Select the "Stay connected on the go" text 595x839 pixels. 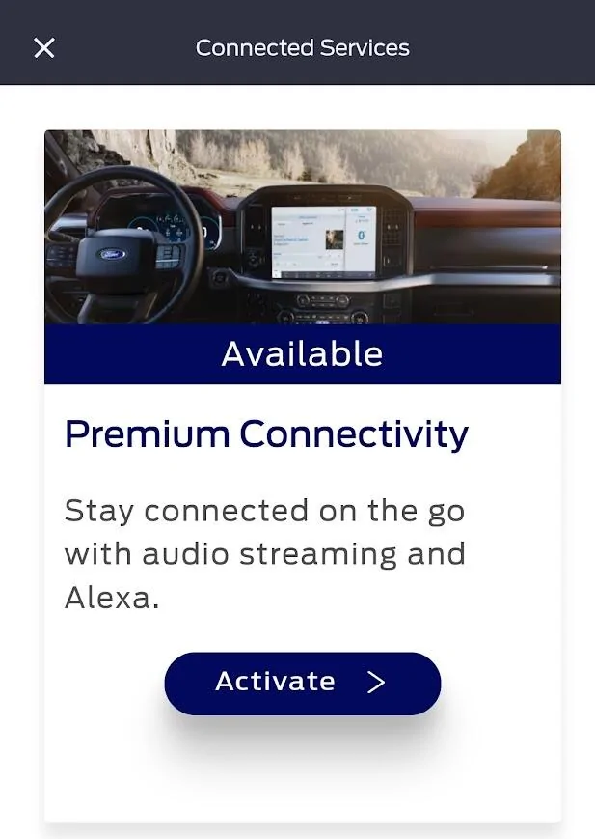(x=264, y=511)
